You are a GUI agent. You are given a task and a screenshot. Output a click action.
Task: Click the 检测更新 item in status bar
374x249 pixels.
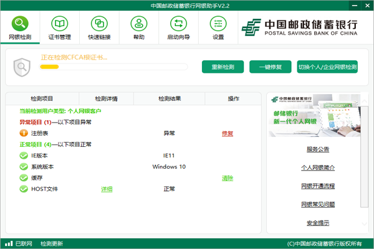tap(52, 243)
